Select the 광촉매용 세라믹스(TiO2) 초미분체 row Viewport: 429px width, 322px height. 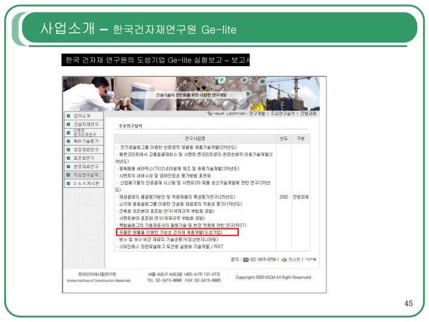178,169
